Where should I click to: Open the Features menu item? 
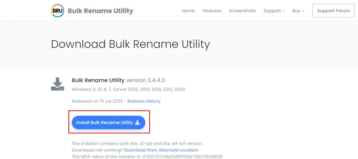(x=212, y=11)
